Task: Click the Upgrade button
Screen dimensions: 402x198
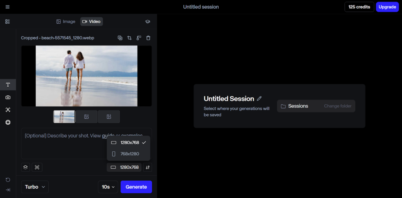Action: click(387, 7)
